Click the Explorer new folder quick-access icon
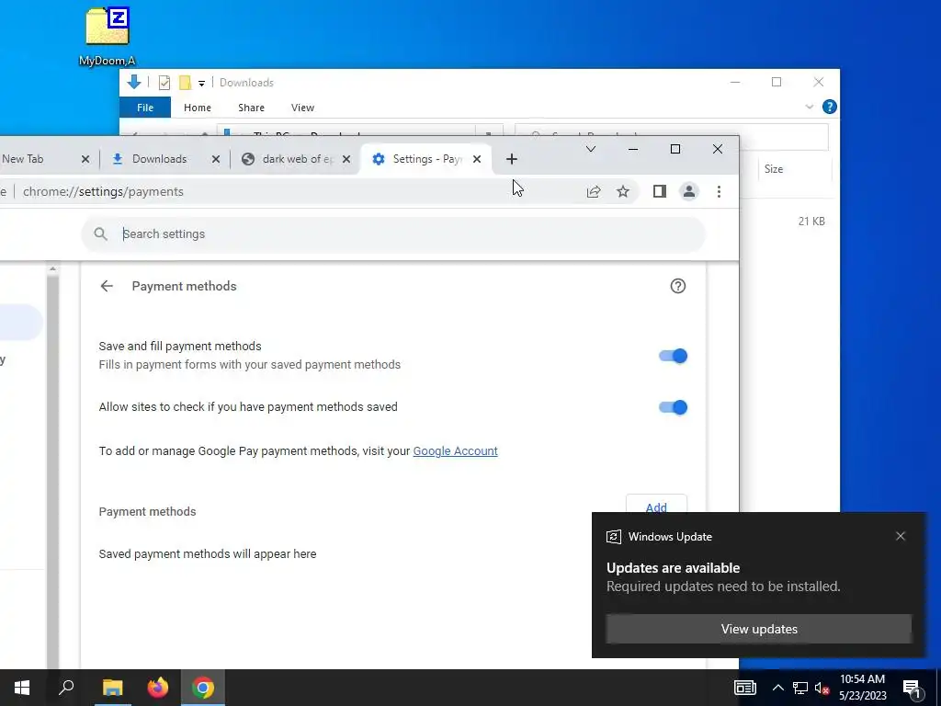Screen dimensions: 941x706 coord(185,83)
